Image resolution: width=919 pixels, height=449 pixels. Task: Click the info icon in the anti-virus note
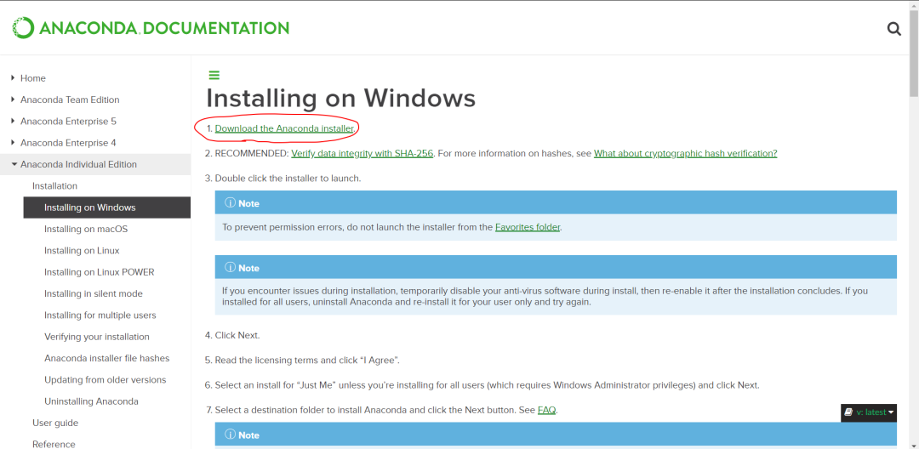point(230,268)
